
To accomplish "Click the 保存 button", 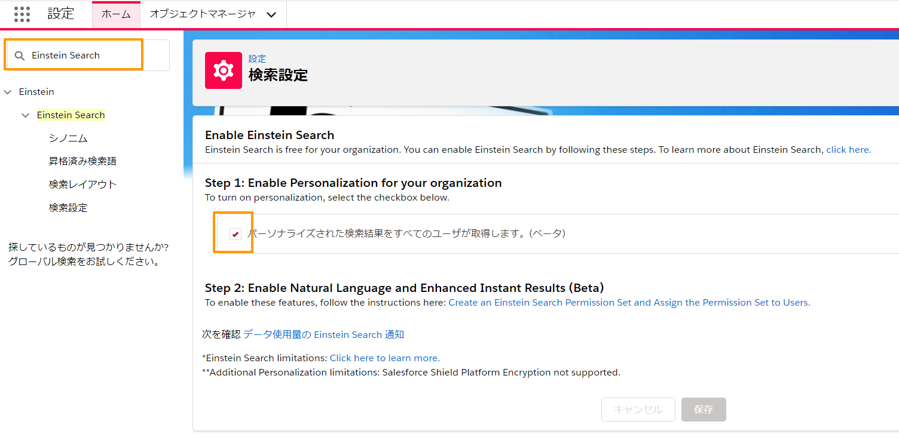I will tap(704, 410).
